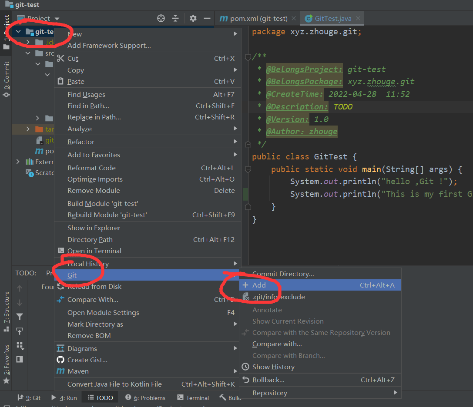Open the 9: Git tool window
The image size is (473, 407).
[x=29, y=398]
